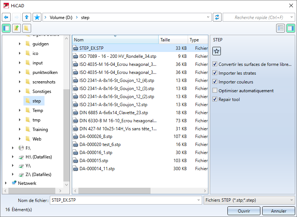Enable Optimiser automatiquement checkbox
The image size is (297, 217).
(215, 90)
